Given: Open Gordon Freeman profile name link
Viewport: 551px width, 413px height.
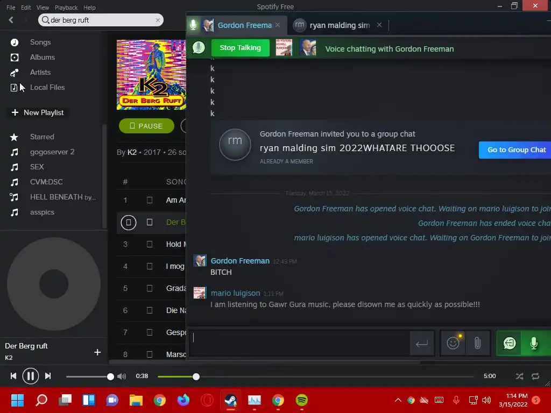Looking at the screenshot, I should click(240, 261).
